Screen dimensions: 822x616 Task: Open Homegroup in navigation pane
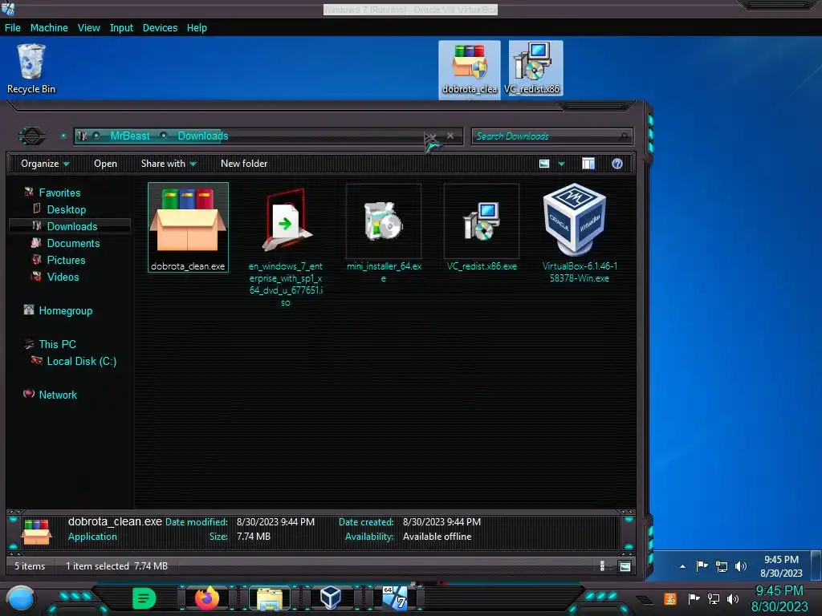tap(65, 310)
